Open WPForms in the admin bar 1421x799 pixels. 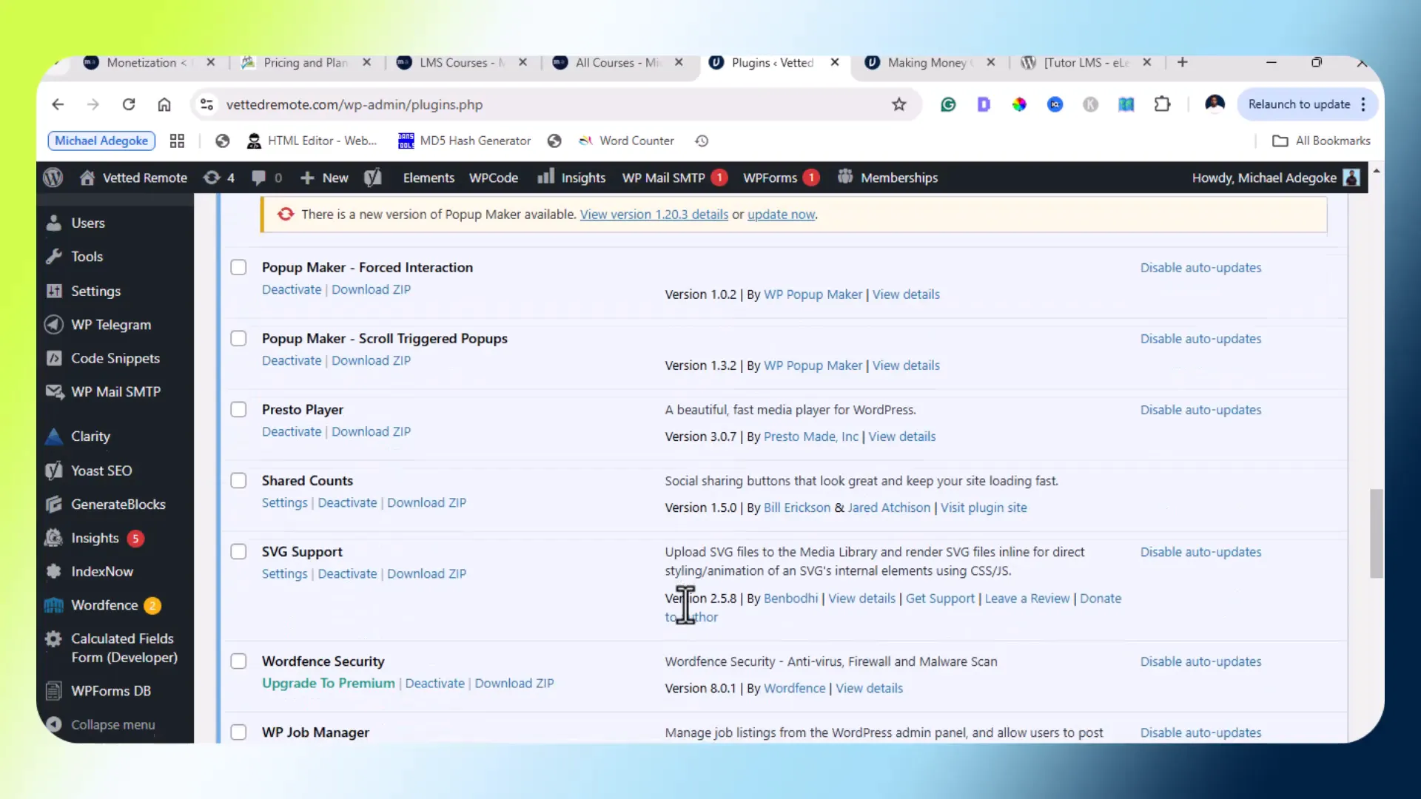point(781,178)
